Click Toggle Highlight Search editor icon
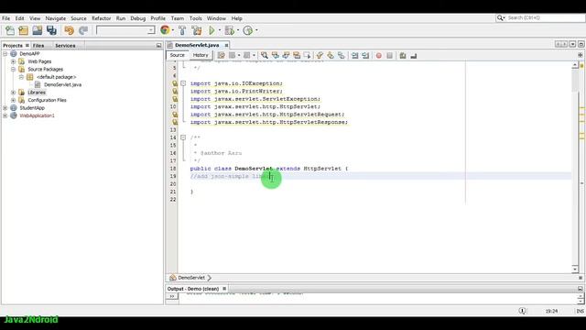This screenshot has width=586, height=330. coord(297,55)
